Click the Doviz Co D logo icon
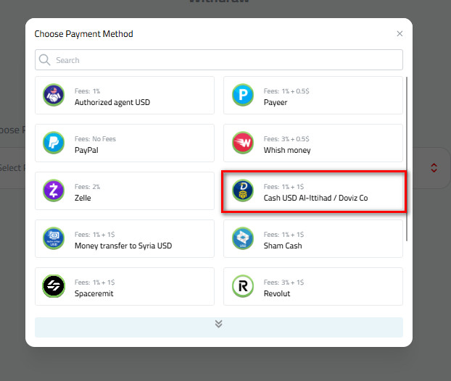 [x=243, y=190]
